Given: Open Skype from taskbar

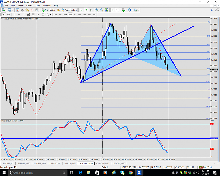Looking at the screenshot, I should tap(122, 172).
